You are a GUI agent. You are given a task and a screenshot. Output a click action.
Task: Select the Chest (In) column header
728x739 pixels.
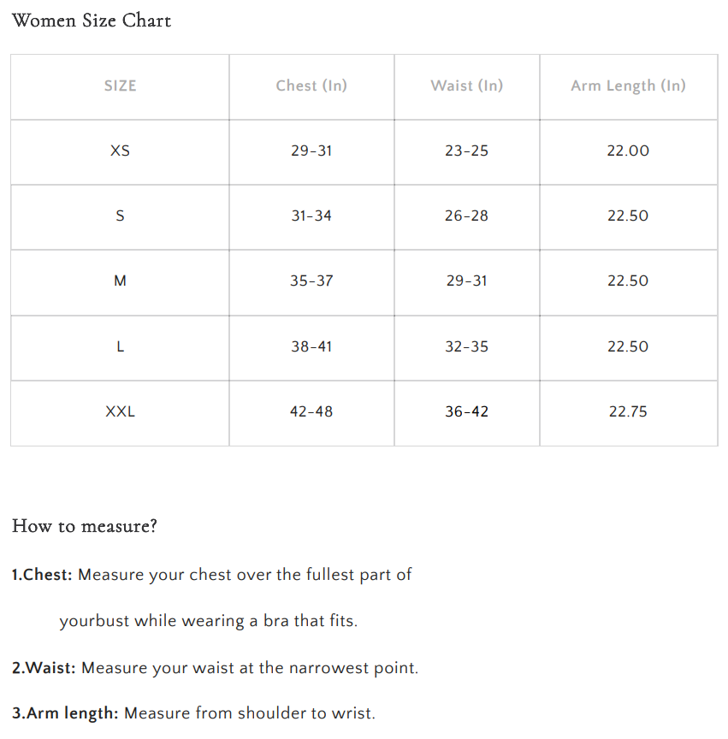[311, 86]
